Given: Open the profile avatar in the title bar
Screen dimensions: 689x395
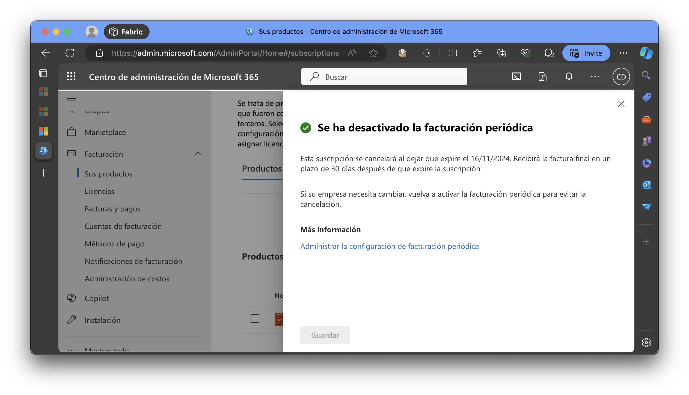Looking at the screenshot, I should [92, 32].
